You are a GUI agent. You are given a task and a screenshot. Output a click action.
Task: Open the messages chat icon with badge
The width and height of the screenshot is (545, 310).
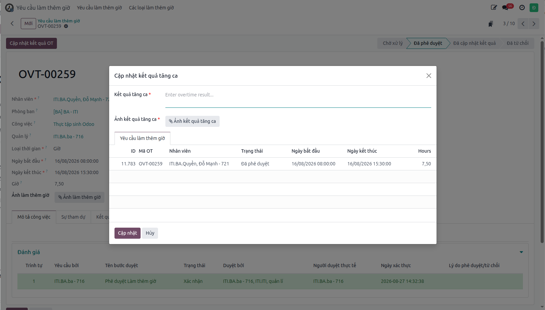tap(505, 7)
